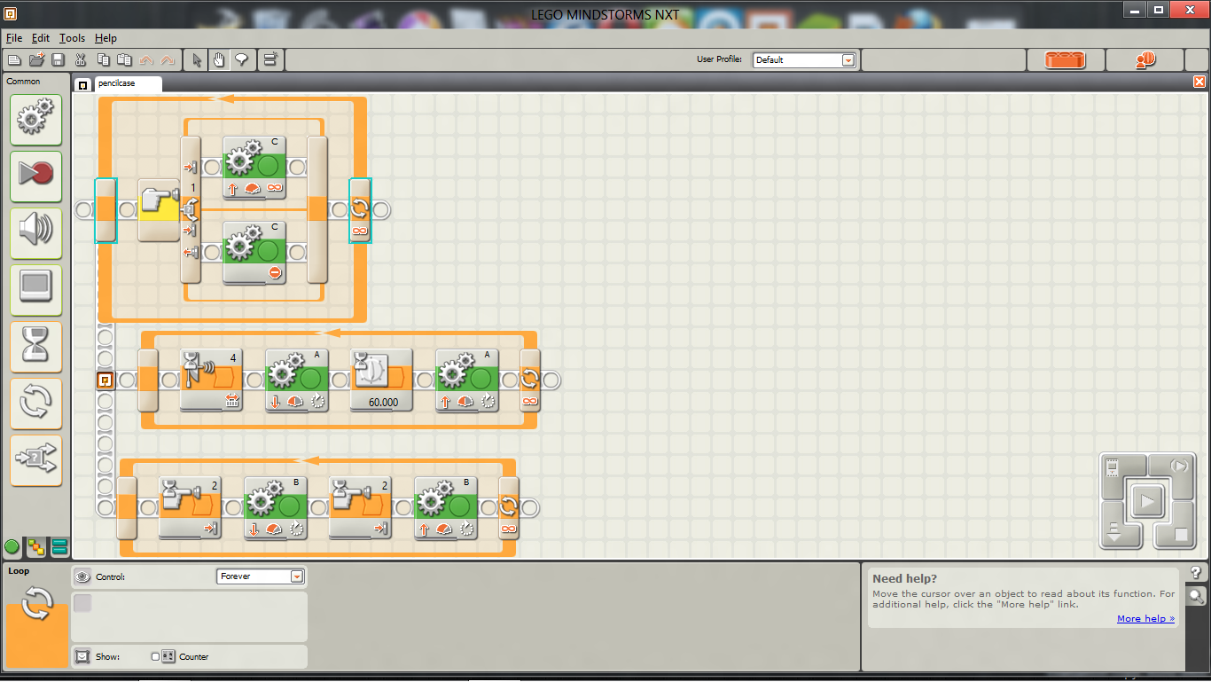Click the Cut scissors icon
Image resolution: width=1211 pixels, height=682 pixels.
(x=81, y=60)
